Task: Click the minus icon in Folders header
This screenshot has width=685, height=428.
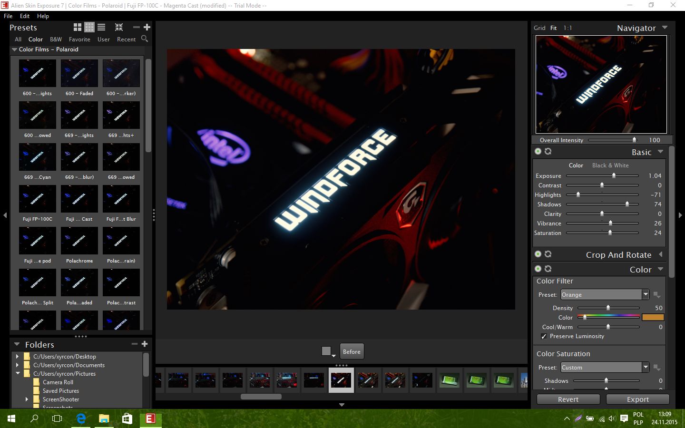Action: (135, 344)
